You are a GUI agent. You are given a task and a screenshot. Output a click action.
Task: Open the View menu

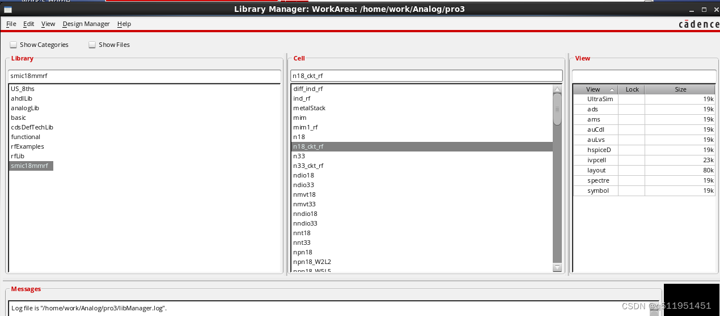(48, 24)
